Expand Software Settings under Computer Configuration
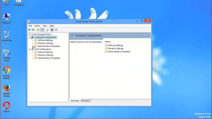 click(32, 40)
